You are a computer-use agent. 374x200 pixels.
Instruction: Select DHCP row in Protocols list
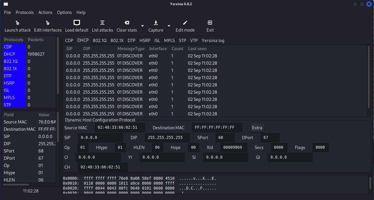coord(29,54)
